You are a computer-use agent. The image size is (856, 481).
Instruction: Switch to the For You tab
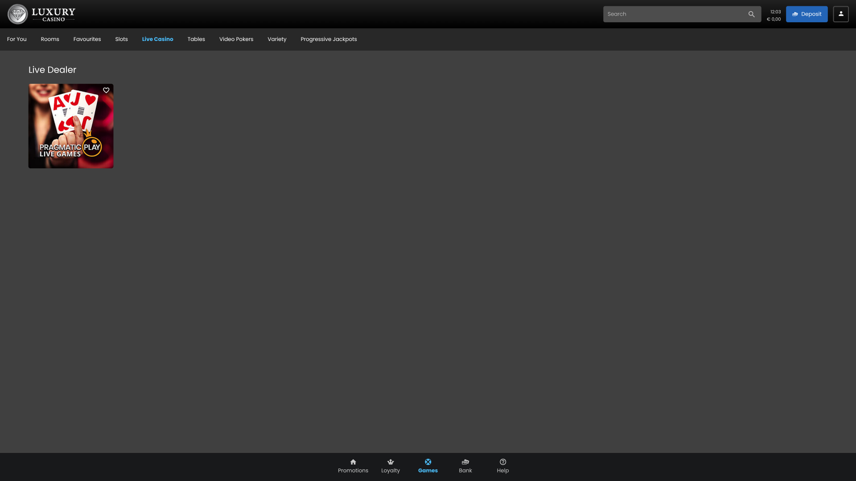[x=17, y=39]
